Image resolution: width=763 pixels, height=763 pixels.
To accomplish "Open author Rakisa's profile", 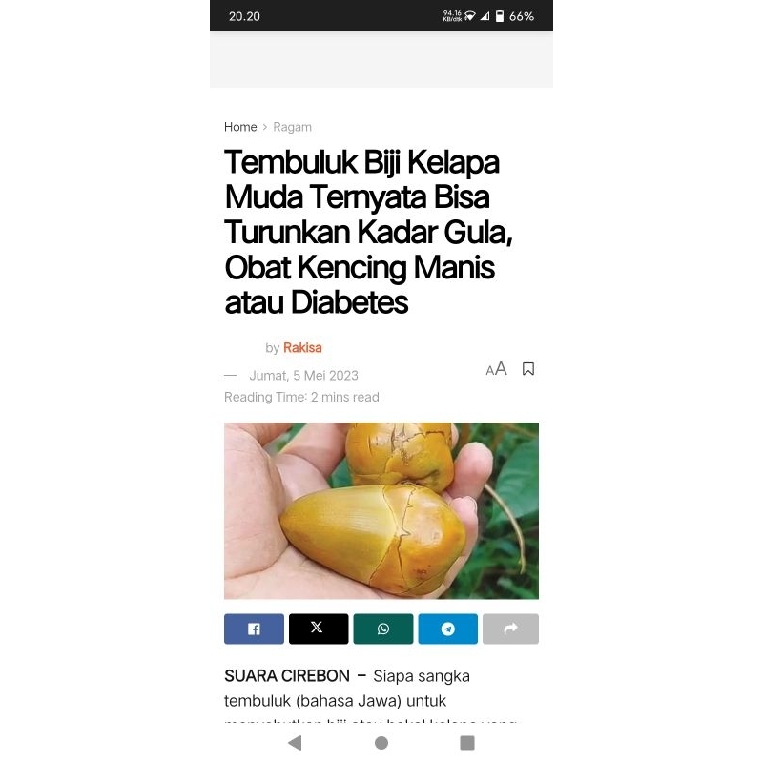I will click(x=302, y=347).
